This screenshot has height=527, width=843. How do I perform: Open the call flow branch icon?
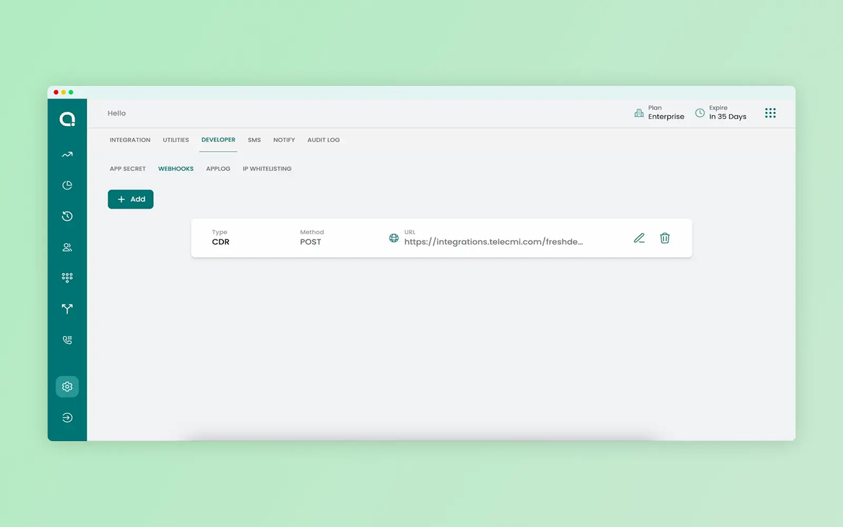pyautogui.click(x=67, y=309)
